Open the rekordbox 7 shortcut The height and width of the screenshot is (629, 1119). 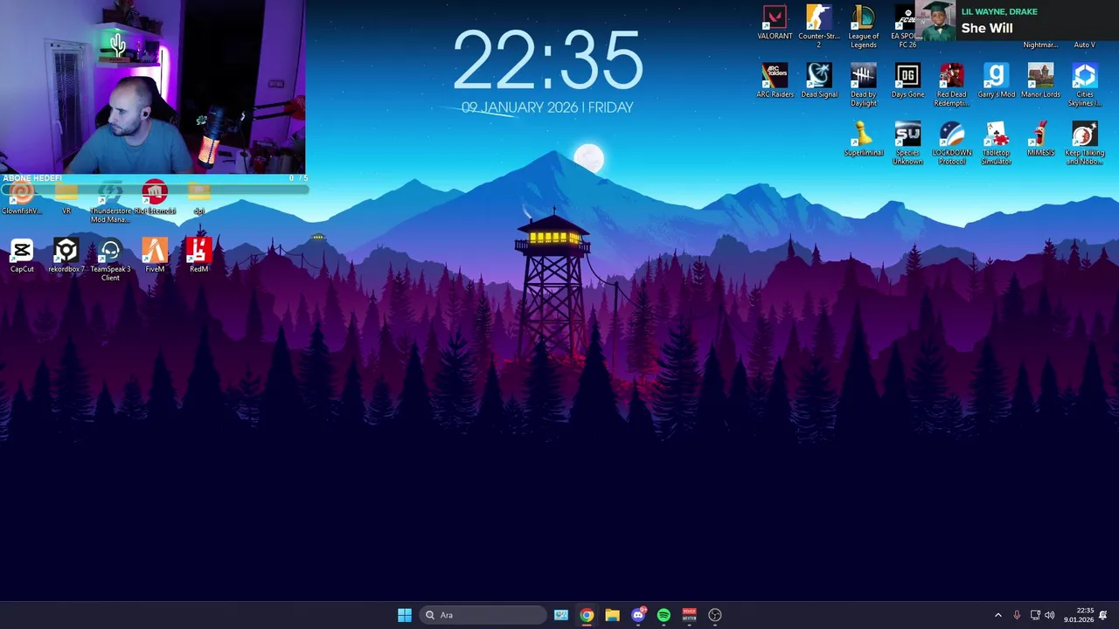(66, 255)
